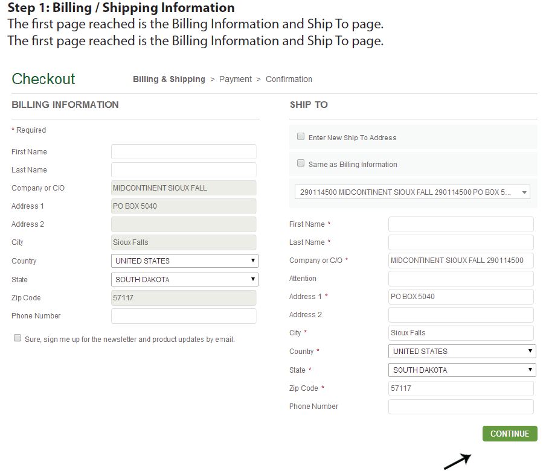Open the Ship To Country dropdown
Image resolution: width=549 pixels, height=471 pixels.
461,352
